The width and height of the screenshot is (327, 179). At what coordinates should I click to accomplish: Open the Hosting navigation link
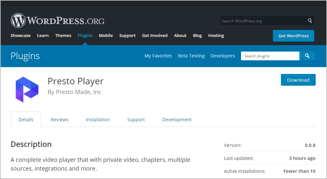[x=216, y=36]
